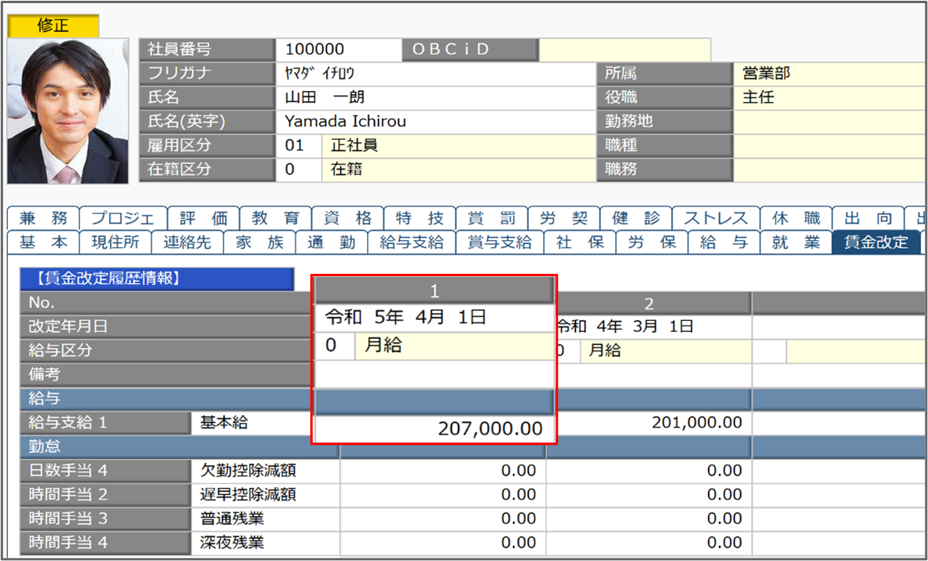Open the 現住所 tab
Image resolution: width=928 pixels, height=561 pixels.
tap(116, 242)
